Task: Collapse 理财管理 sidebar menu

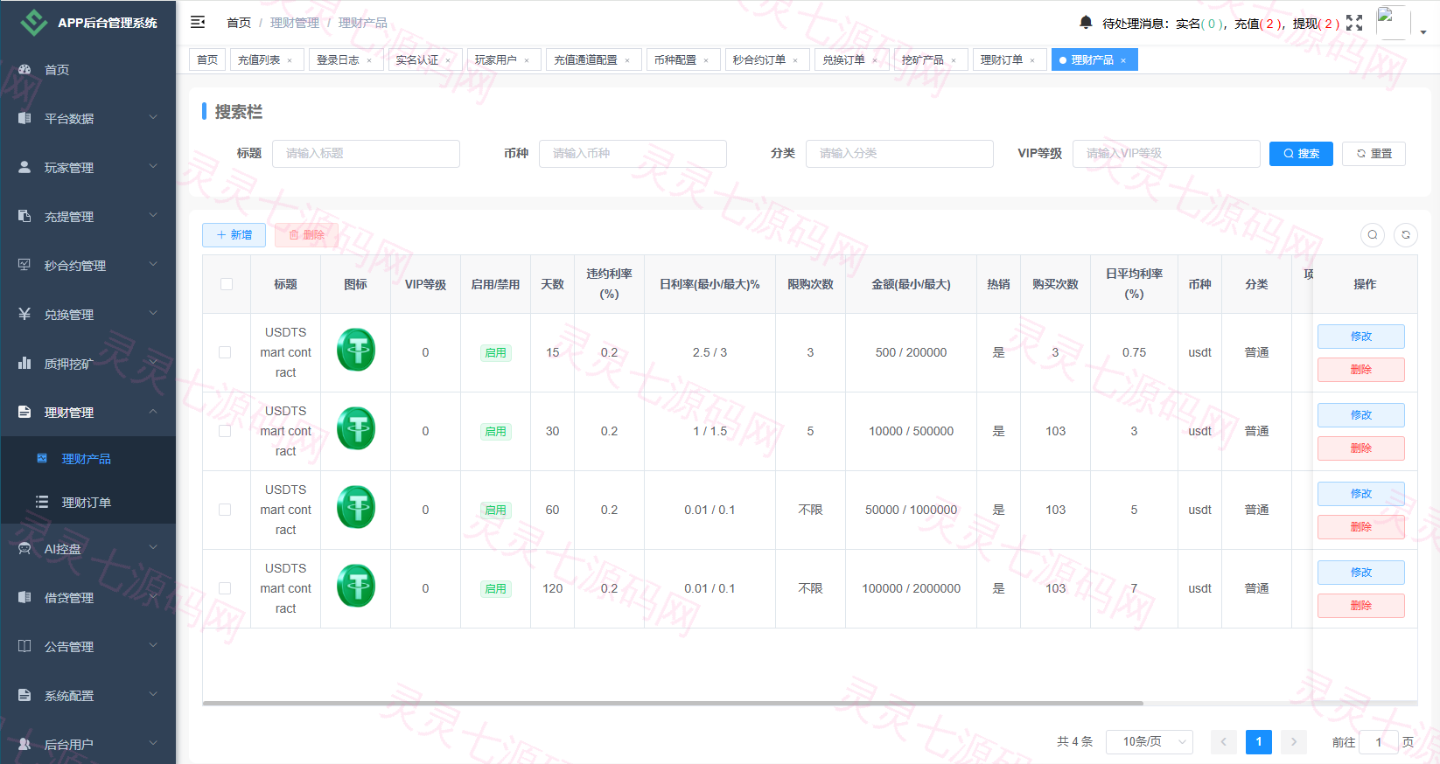Action: (87, 412)
